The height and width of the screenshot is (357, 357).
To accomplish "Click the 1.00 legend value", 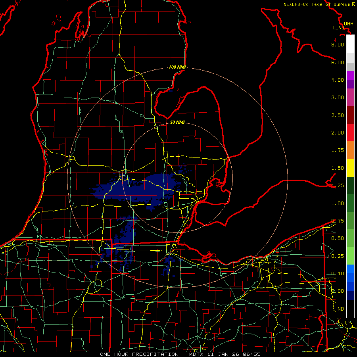I will pyautogui.click(x=338, y=203).
